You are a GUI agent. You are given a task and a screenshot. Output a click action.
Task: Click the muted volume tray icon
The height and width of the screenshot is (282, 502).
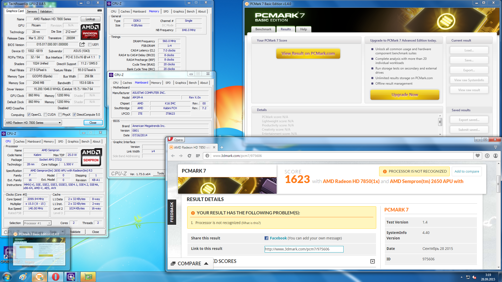point(474,277)
